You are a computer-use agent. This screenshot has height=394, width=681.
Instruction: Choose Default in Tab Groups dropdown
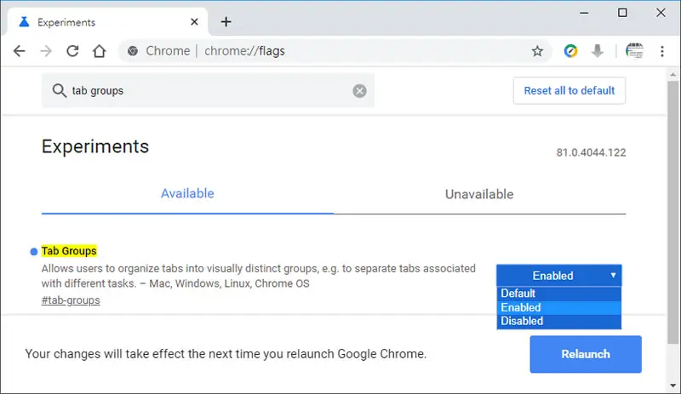[559, 294]
